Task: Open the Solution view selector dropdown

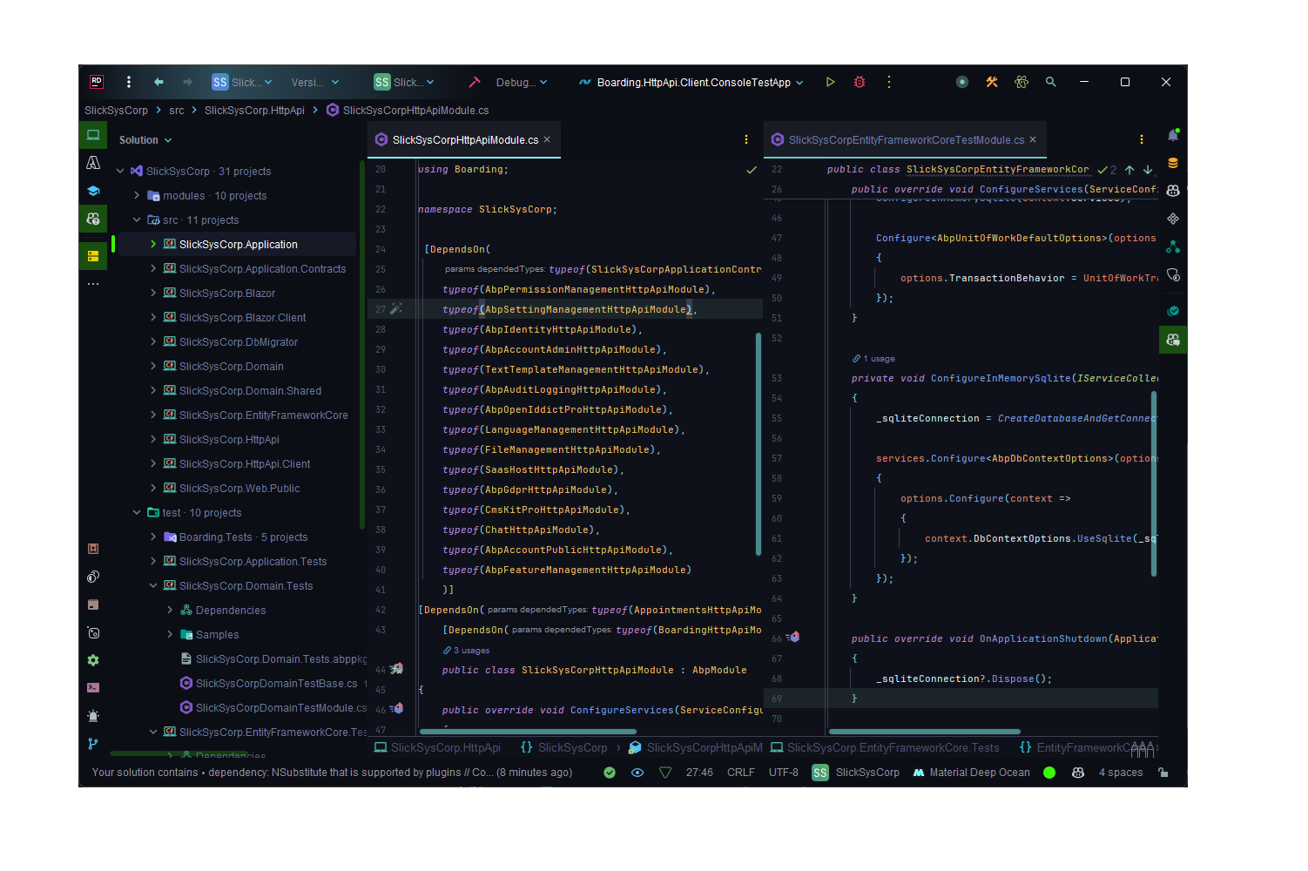Action: coord(145,140)
